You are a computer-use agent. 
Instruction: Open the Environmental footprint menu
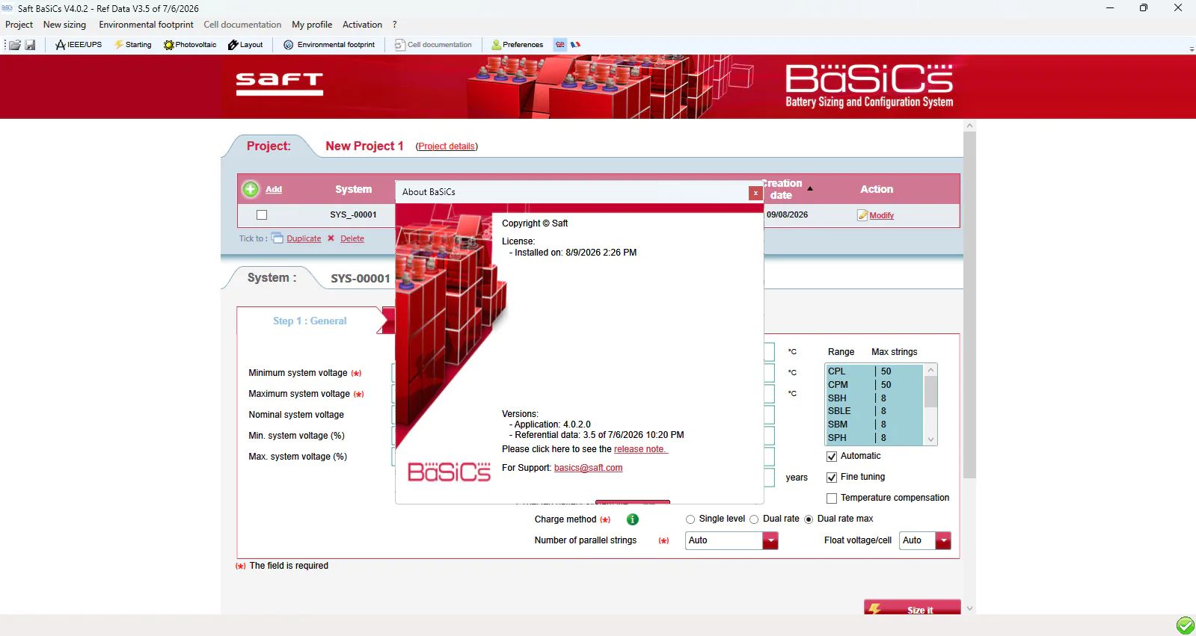pyautogui.click(x=146, y=25)
